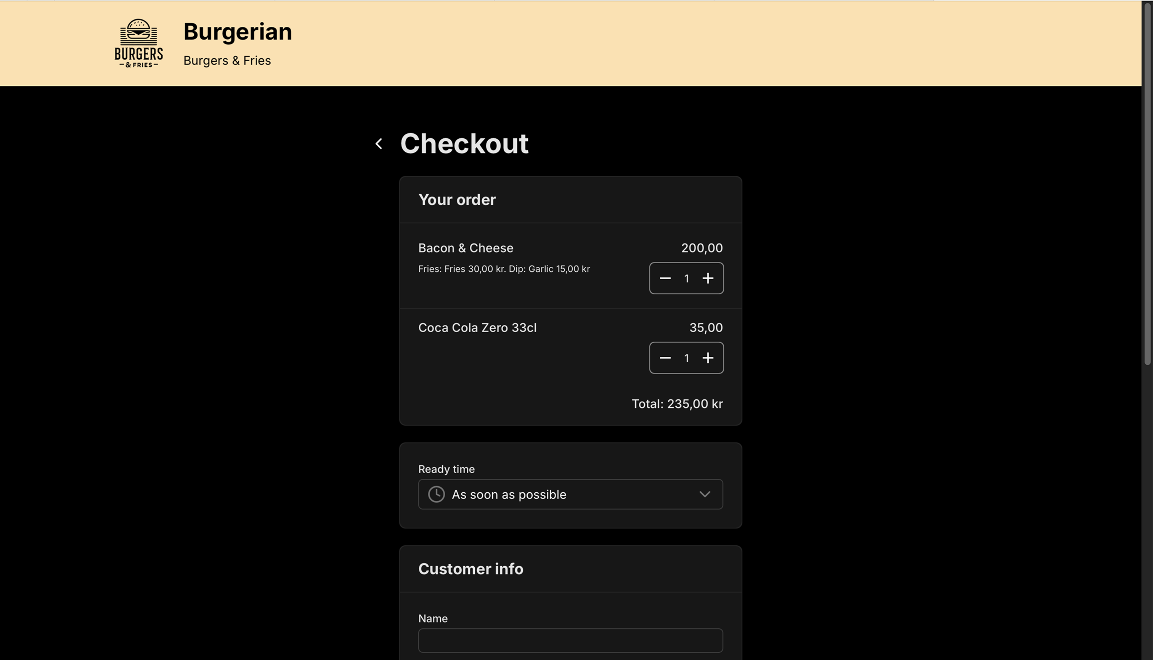Click the Coca Cola Zero quantity number

tap(686, 358)
